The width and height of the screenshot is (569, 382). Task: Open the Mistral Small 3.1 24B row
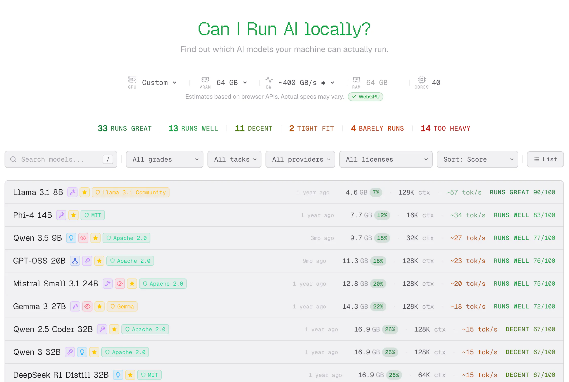coord(284,284)
